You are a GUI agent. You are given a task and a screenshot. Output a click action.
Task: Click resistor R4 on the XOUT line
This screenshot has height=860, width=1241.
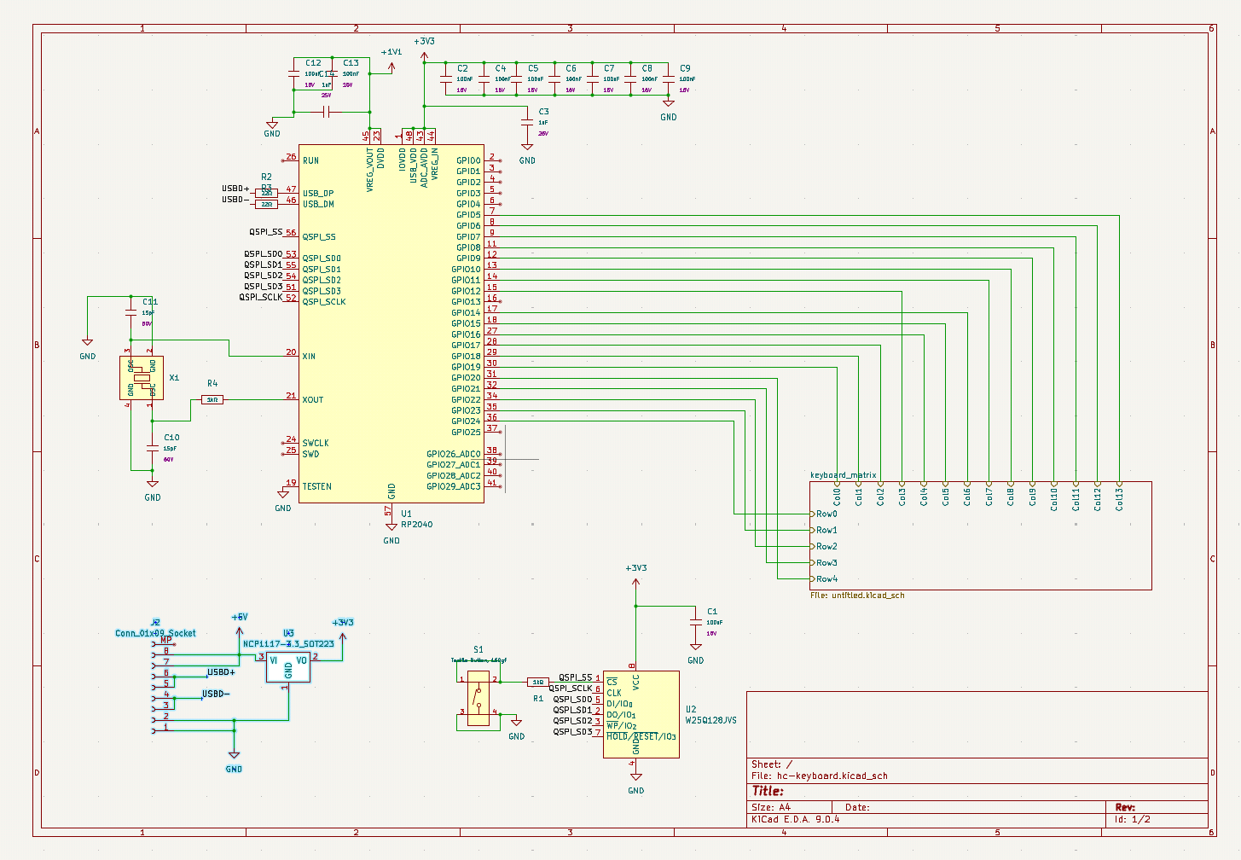212,399
